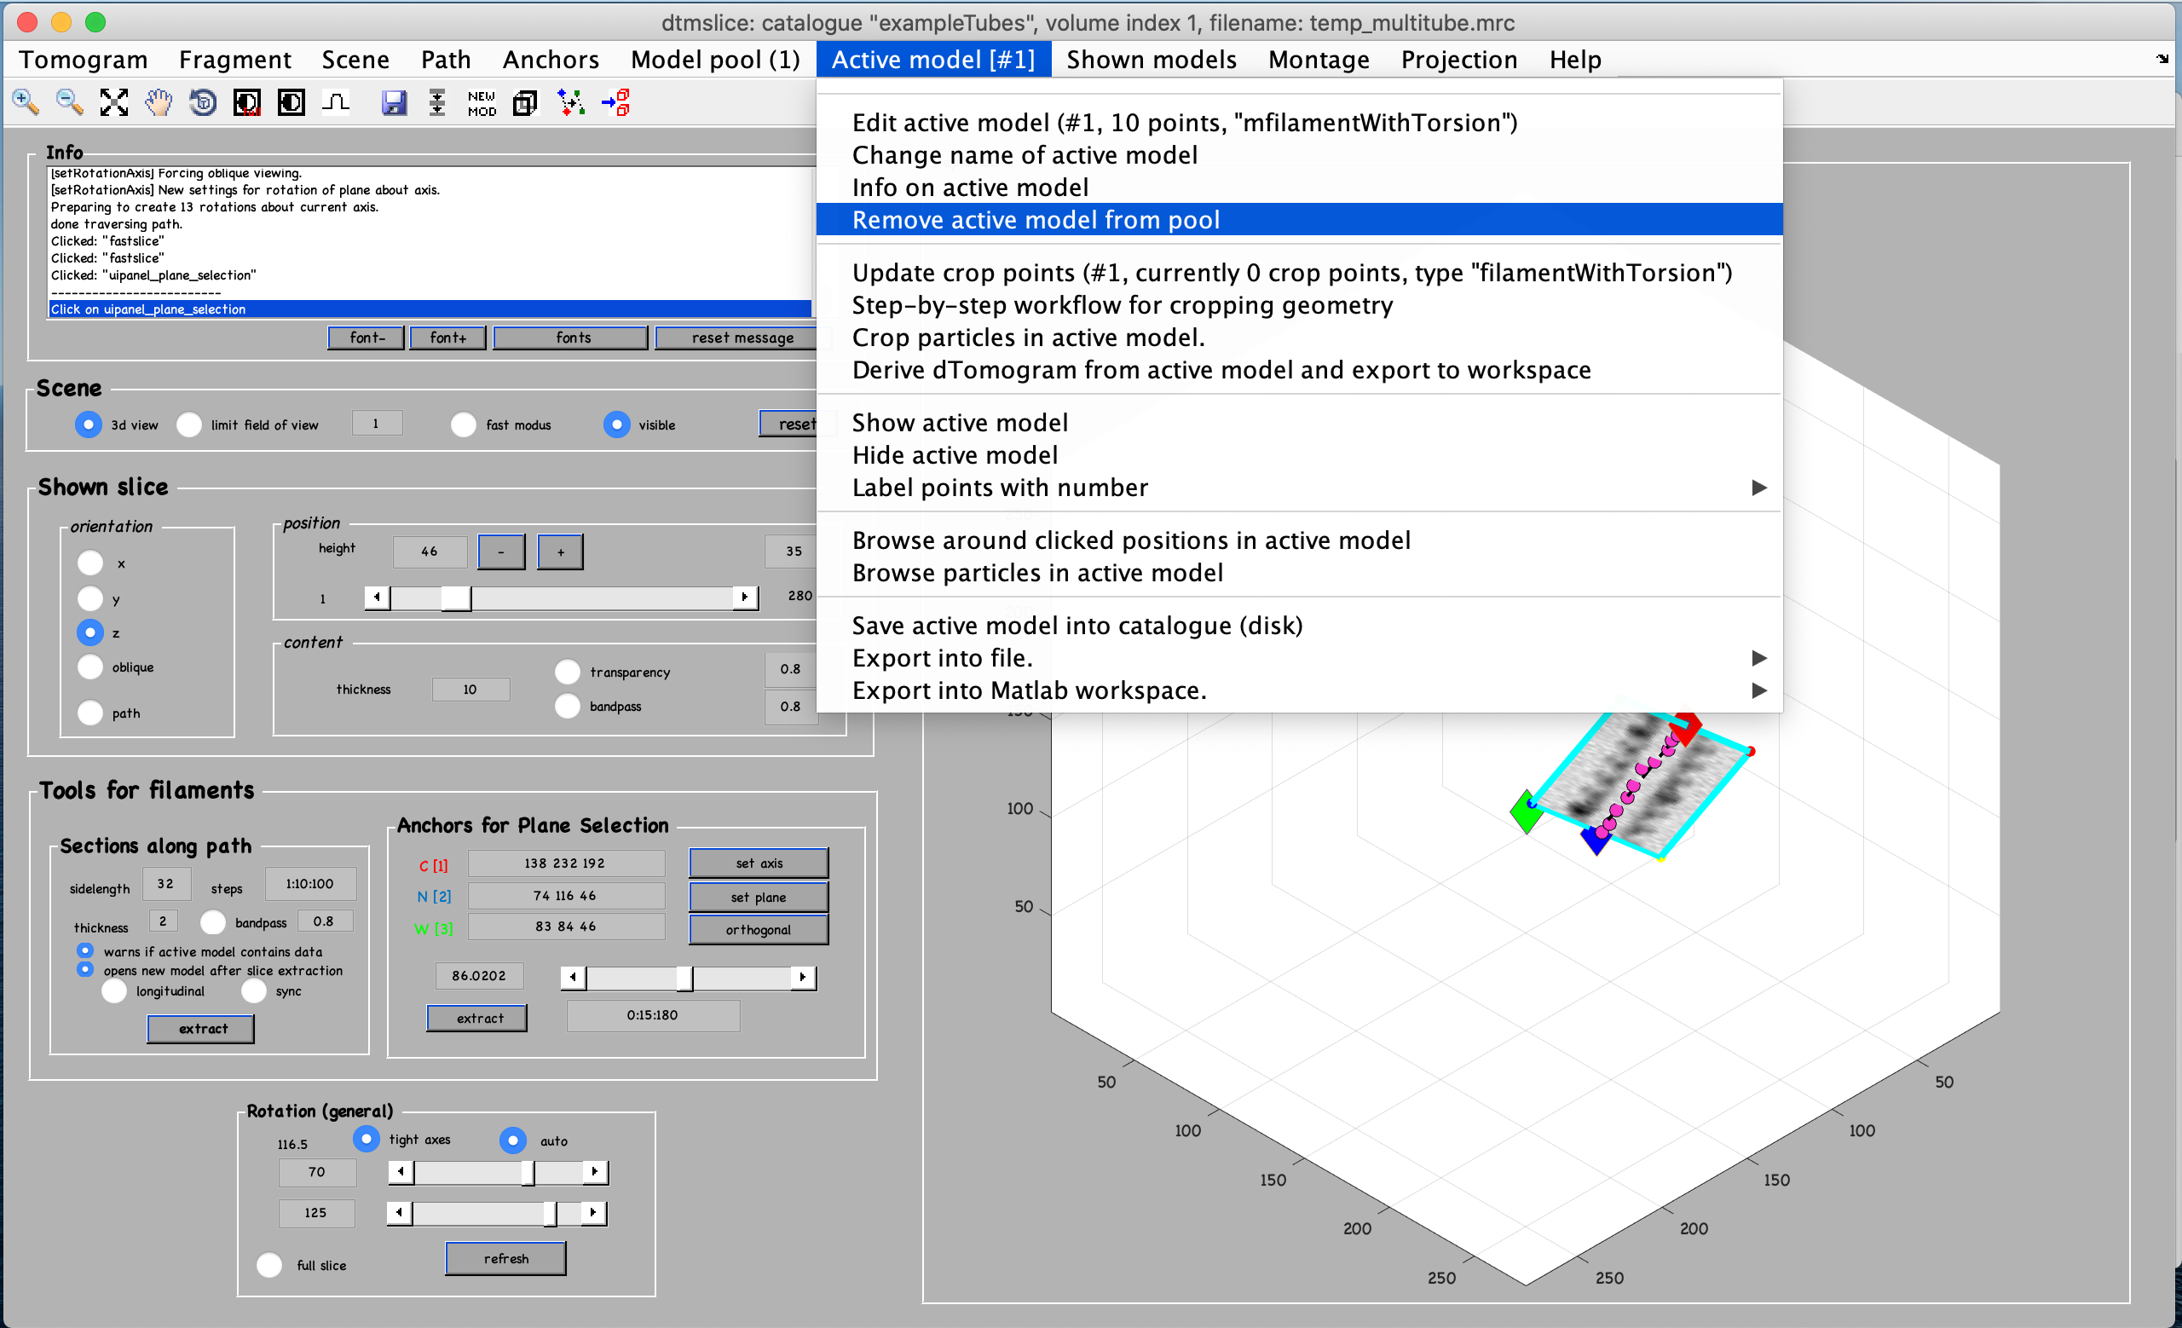
Task: Select the zoom out magnifier tool
Action: (69, 101)
